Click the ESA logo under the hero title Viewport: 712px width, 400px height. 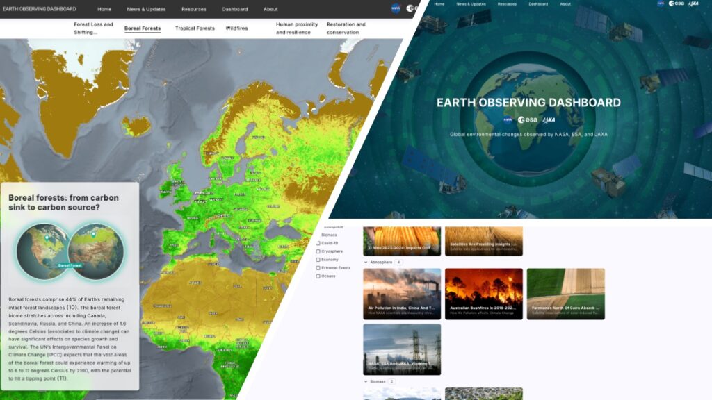tap(527, 120)
